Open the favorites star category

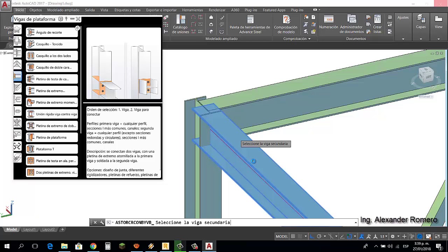click(17, 29)
